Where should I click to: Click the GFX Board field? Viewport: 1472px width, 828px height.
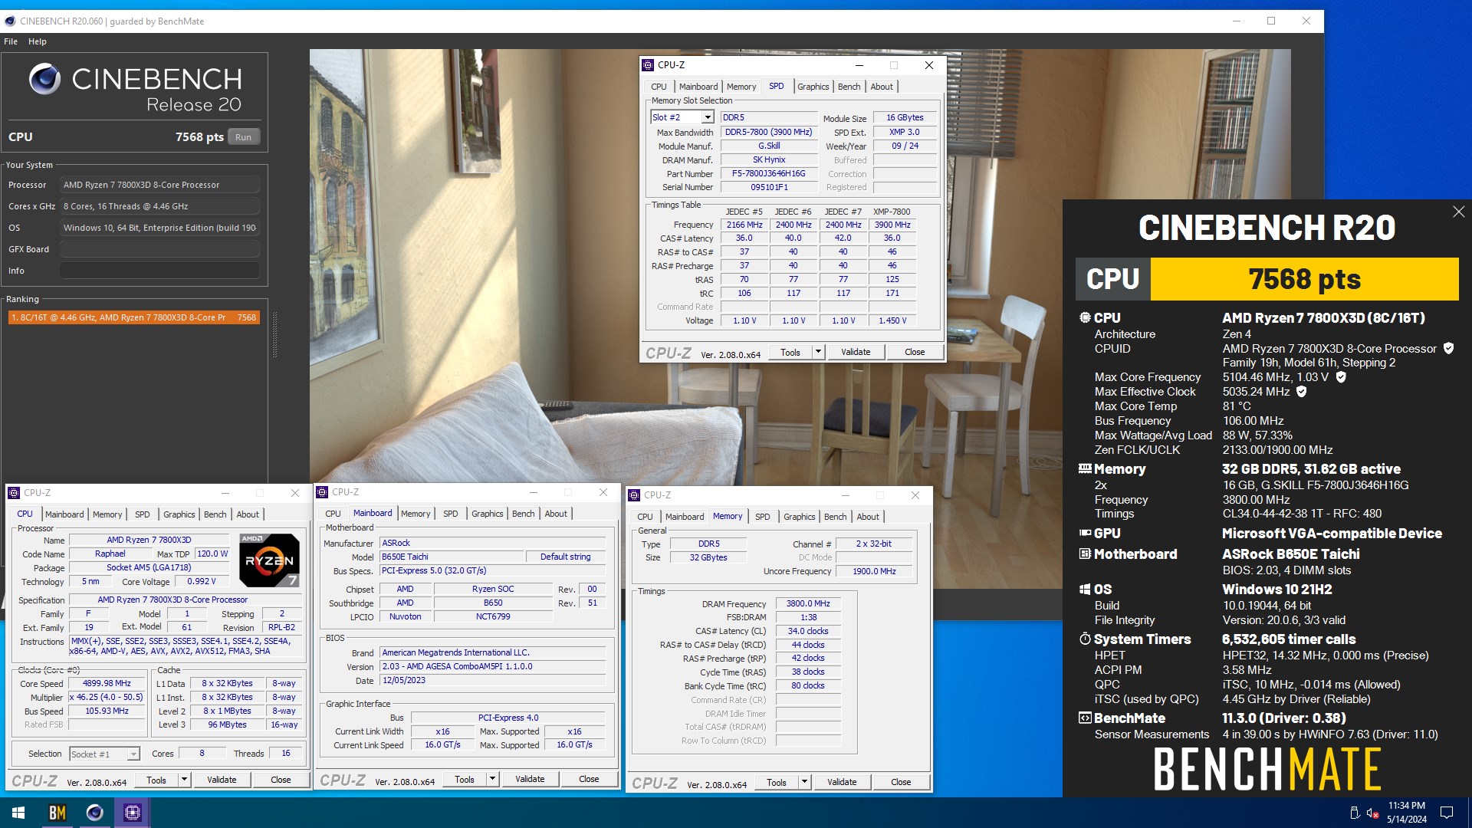(159, 249)
